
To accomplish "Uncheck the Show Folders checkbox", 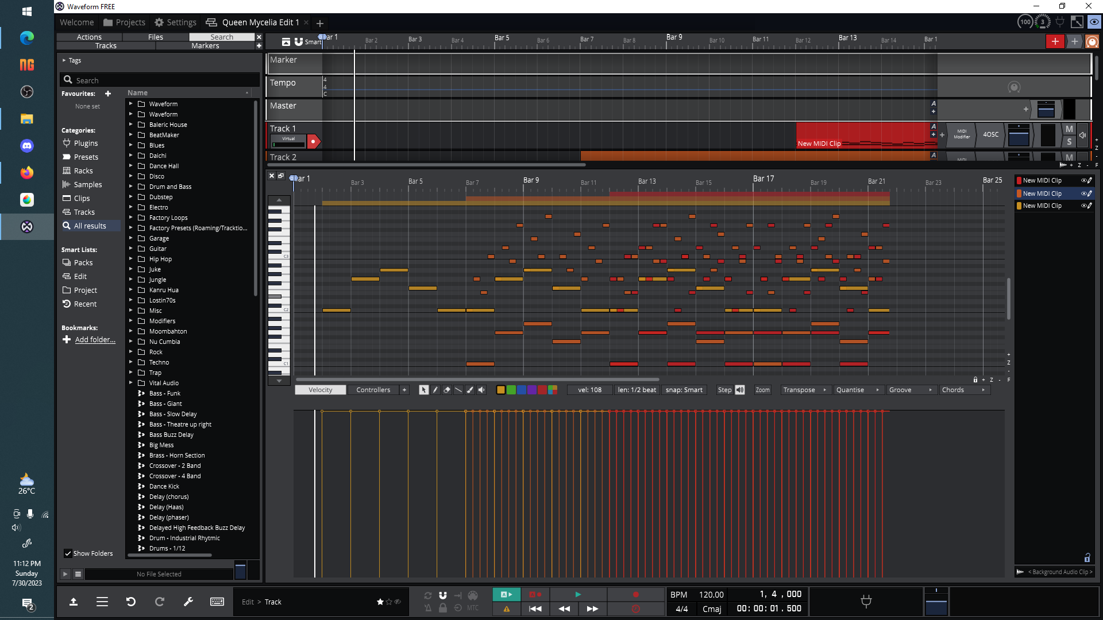I will (x=68, y=554).
